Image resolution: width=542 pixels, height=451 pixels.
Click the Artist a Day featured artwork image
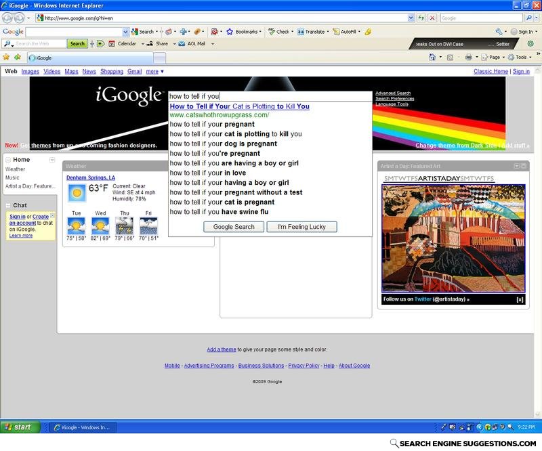[453, 238]
